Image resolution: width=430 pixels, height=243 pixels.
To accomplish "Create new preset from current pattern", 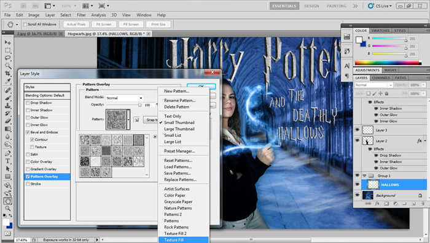I will click(x=136, y=120).
